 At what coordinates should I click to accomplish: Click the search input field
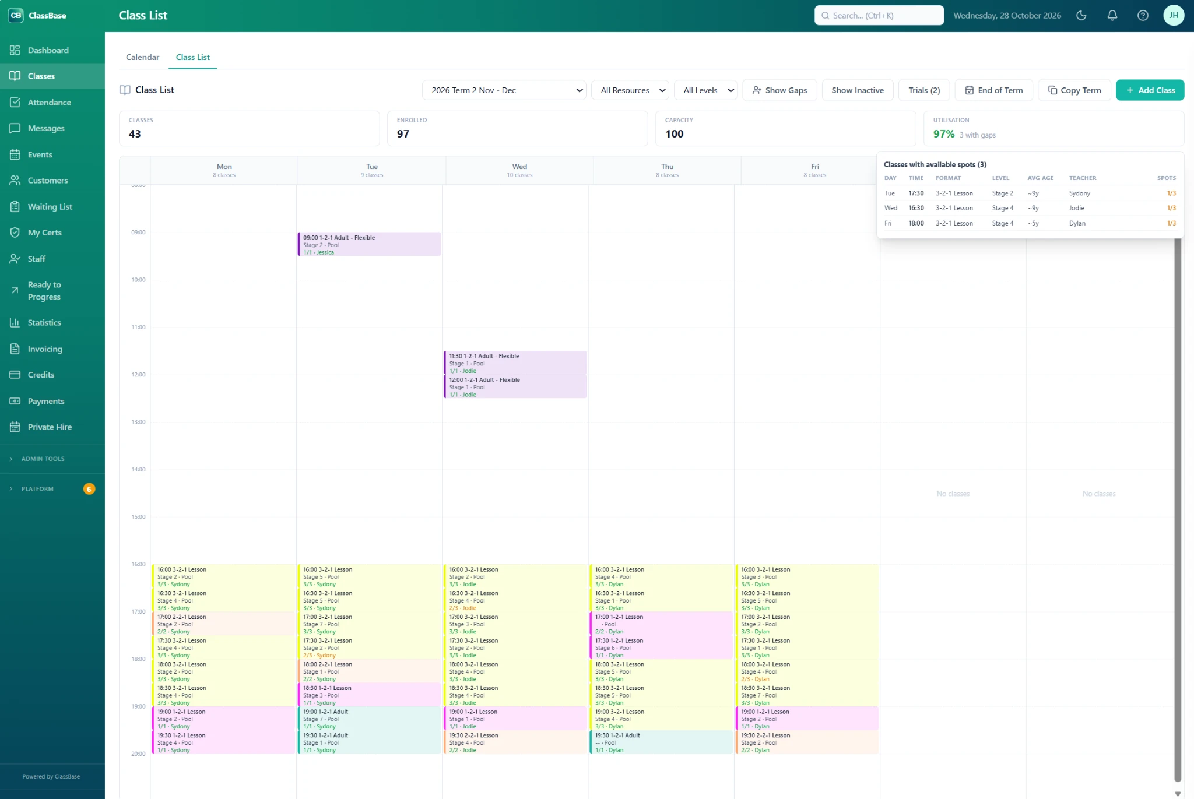[879, 16]
